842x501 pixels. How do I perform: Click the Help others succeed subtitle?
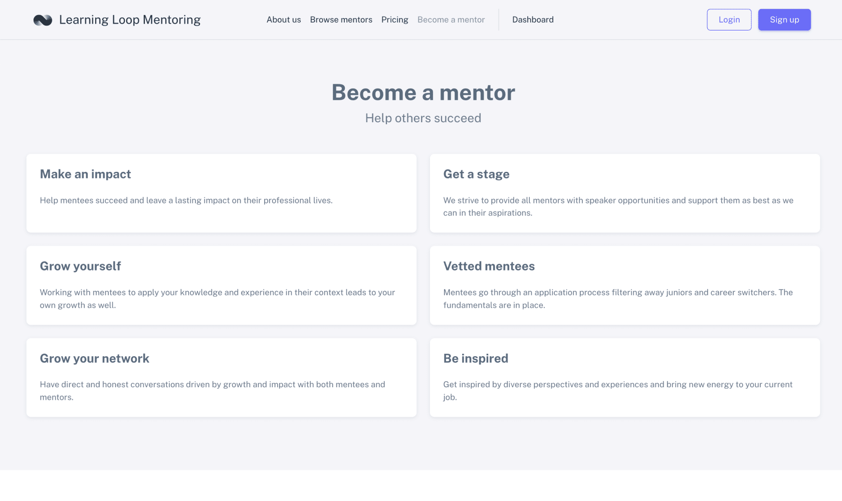[x=424, y=118]
